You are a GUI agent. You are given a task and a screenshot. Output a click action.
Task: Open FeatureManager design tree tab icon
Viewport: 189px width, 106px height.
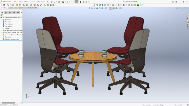2,13
